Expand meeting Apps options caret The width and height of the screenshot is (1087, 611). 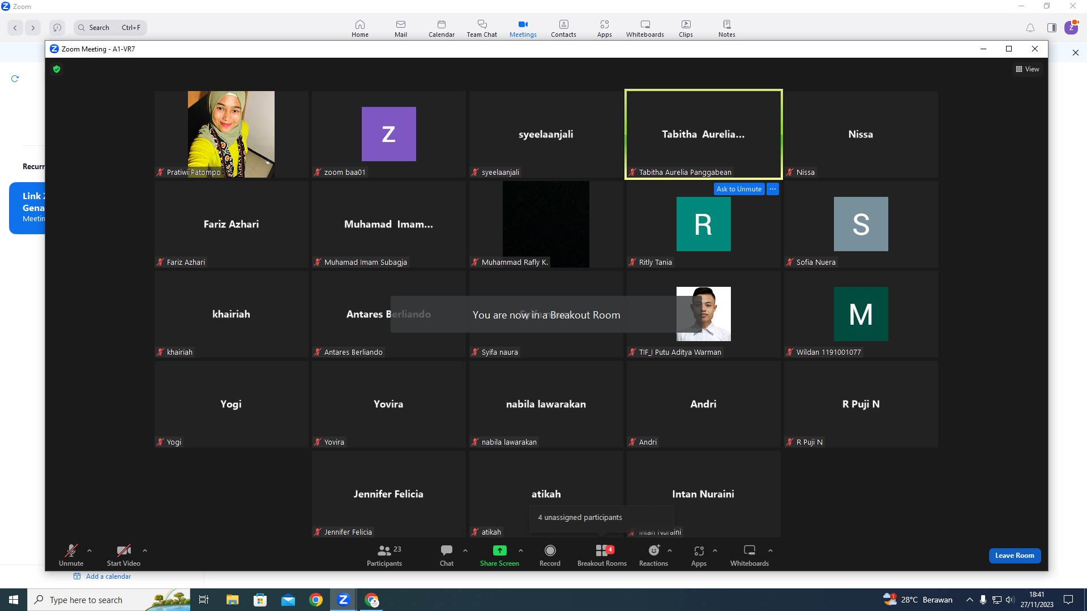click(x=715, y=550)
